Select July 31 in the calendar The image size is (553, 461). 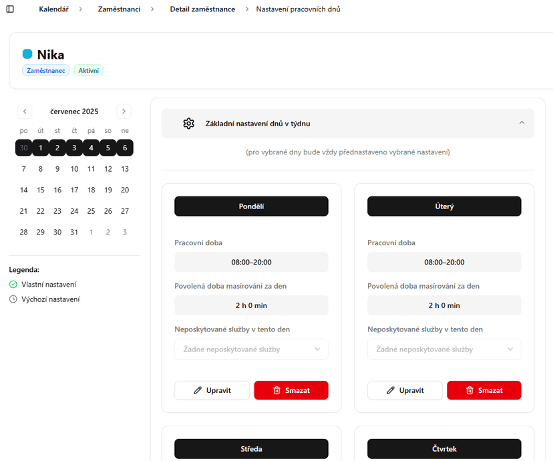coord(74,233)
